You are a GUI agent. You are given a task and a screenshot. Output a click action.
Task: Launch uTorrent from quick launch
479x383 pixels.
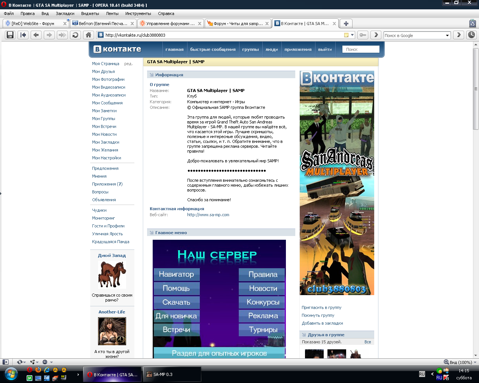pyautogui.click(x=29, y=378)
